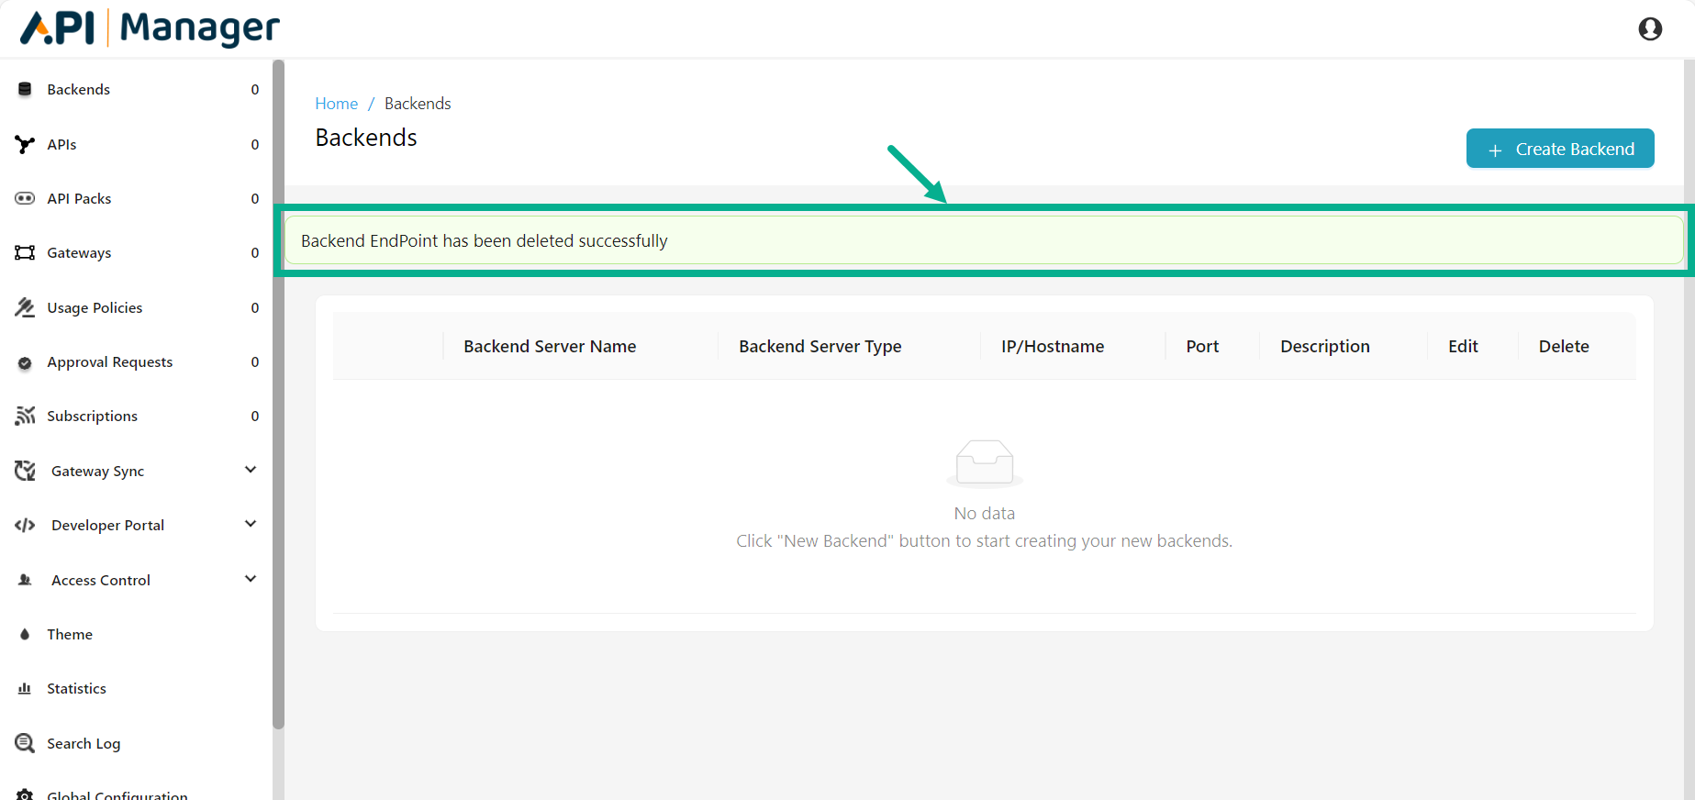The width and height of the screenshot is (1695, 800).
Task: Click the Backends breadcrumb text
Action: point(418,104)
